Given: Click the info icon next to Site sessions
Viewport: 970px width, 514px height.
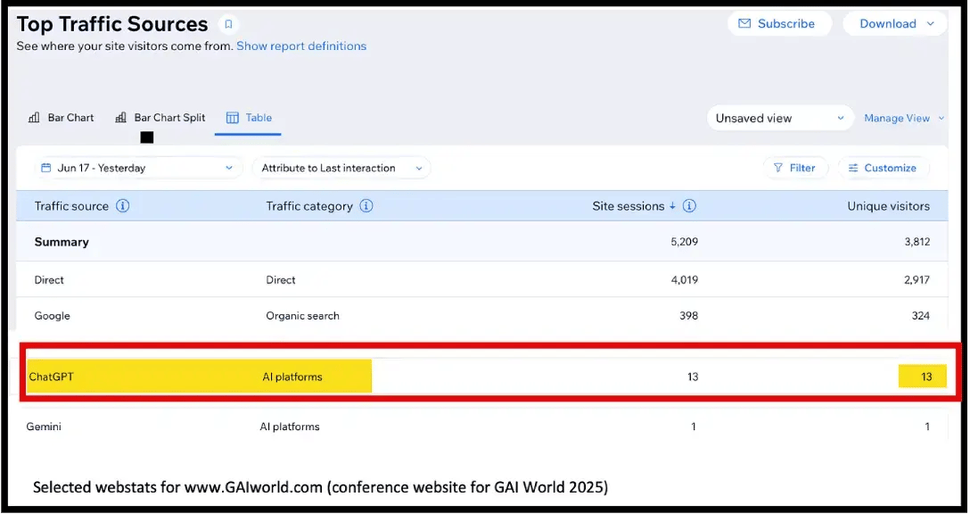Looking at the screenshot, I should point(687,206).
